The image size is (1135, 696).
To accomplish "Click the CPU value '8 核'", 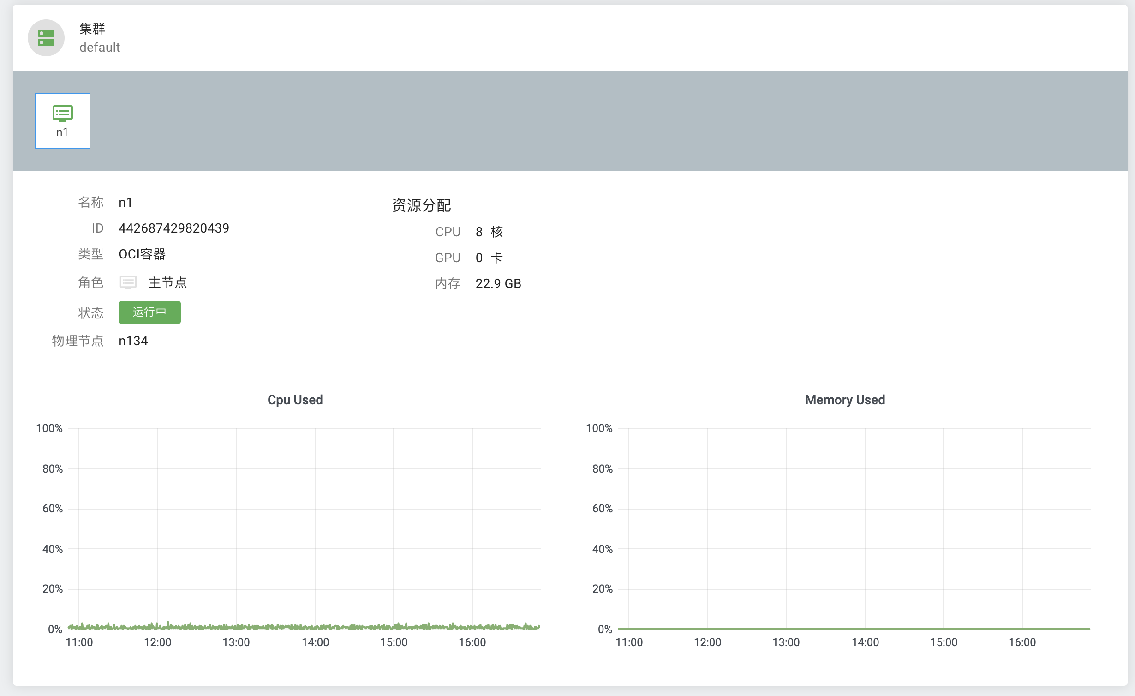I will point(489,232).
